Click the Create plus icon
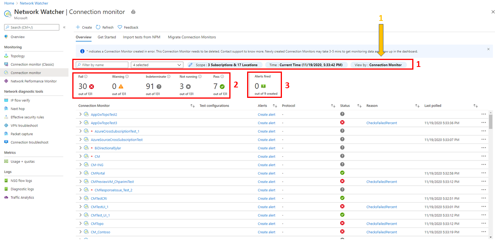 point(78,27)
